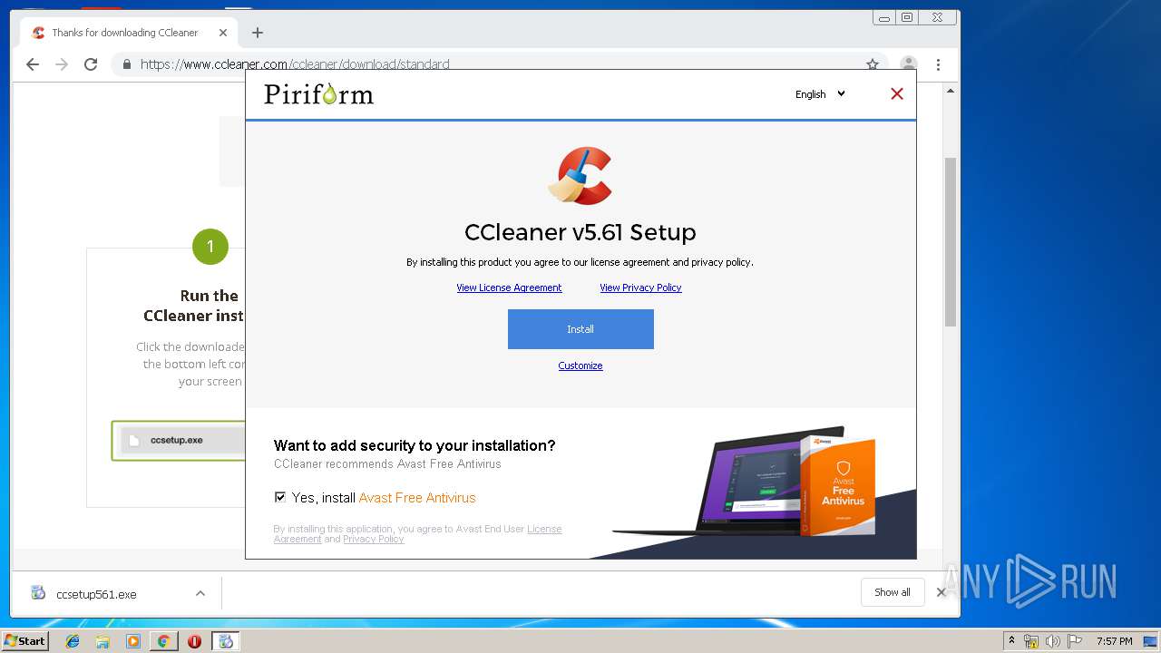Uncheck Yes, install Avast Free Antivirus

pyautogui.click(x=280, y=497)
